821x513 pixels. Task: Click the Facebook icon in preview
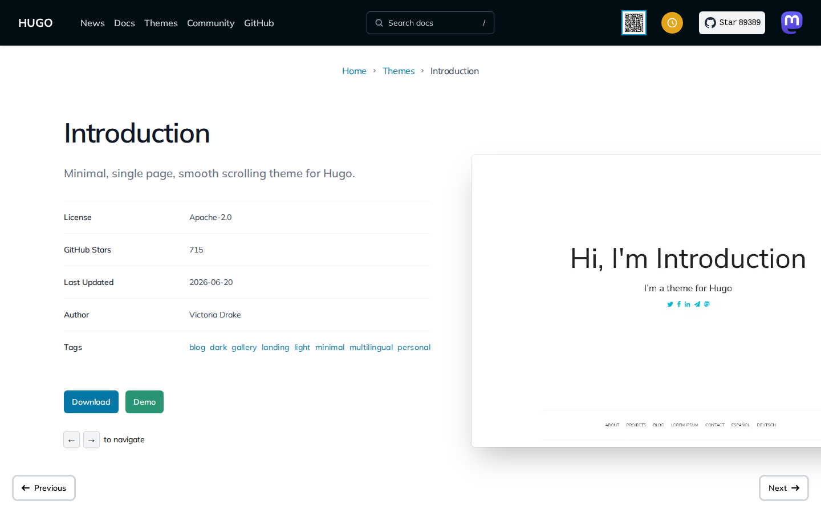click(x=679, y=304)
